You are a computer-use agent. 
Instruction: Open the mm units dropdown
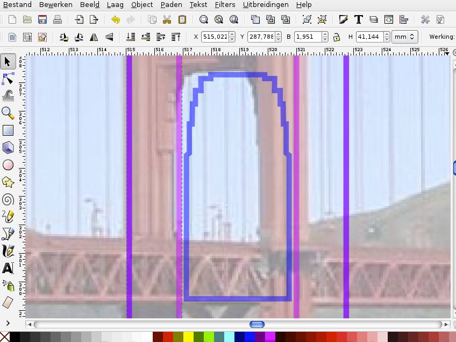[x=404, y=37]
